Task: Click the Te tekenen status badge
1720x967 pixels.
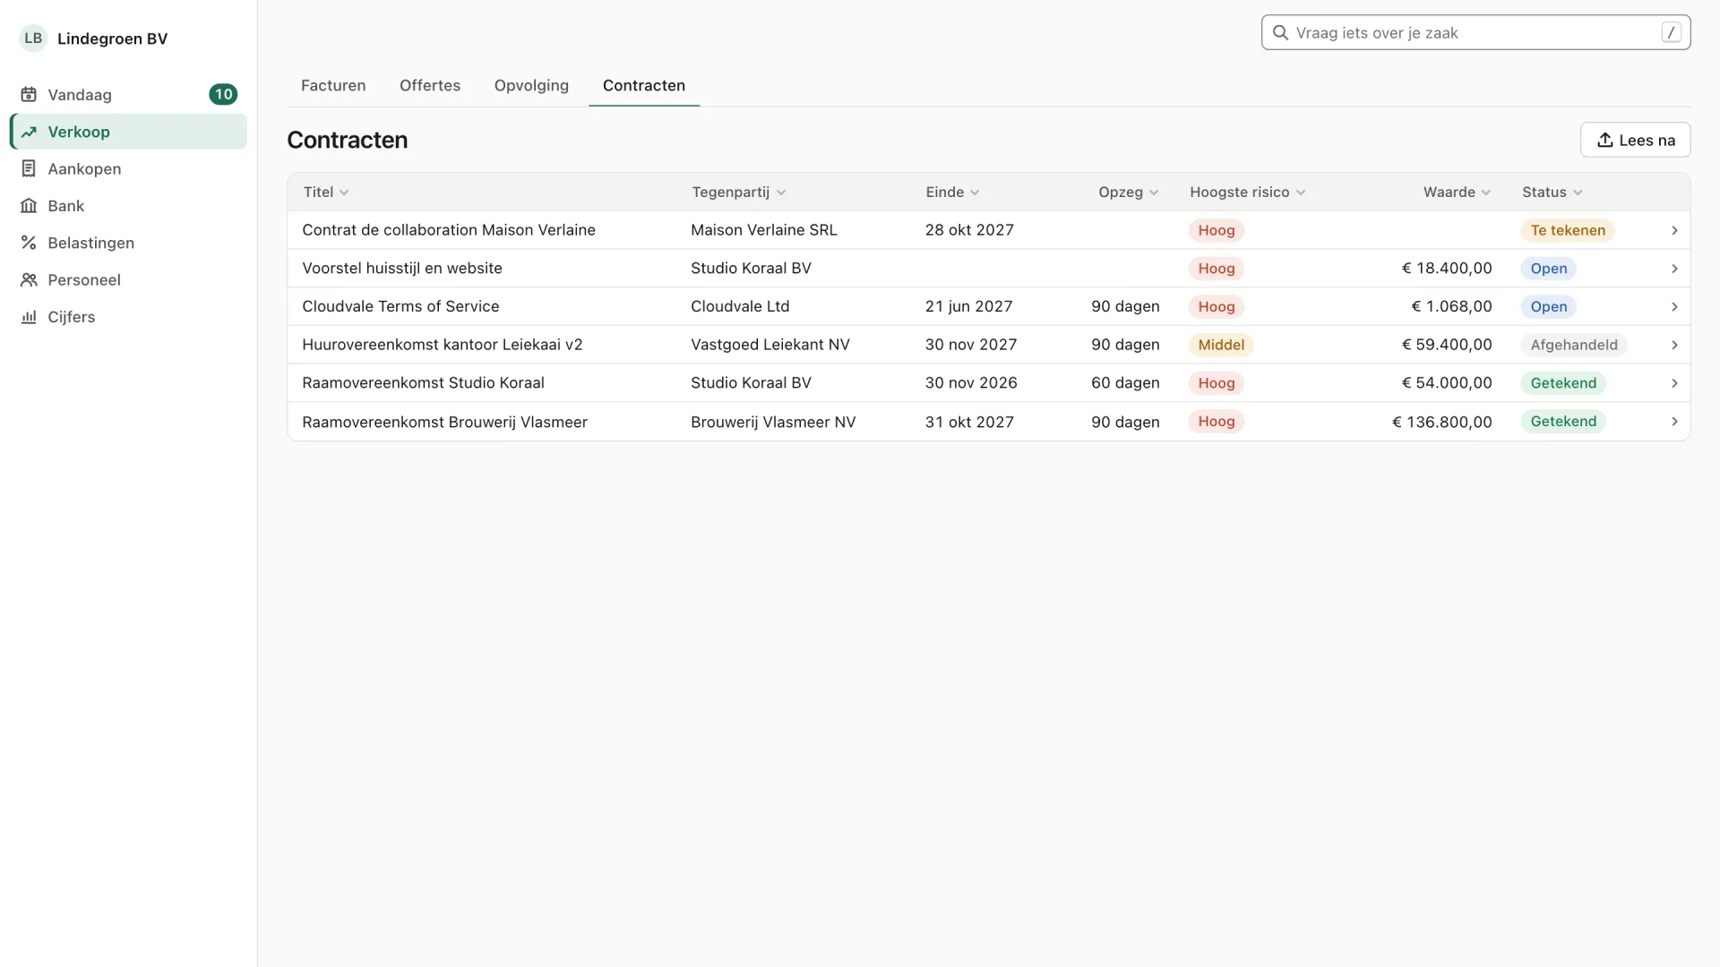Action: point(1568,230)
